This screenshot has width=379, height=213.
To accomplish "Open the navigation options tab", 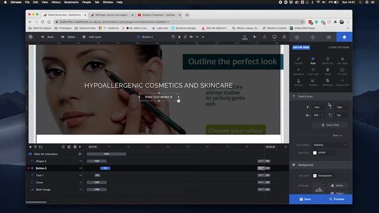I will coord(313,37).
